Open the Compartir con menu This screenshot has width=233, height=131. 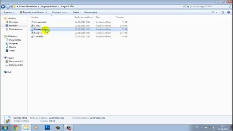[60, 12]
